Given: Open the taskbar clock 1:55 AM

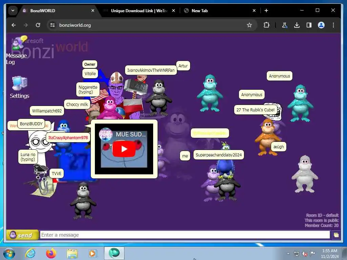Looking at the screenshot, I should click(330, 253).
